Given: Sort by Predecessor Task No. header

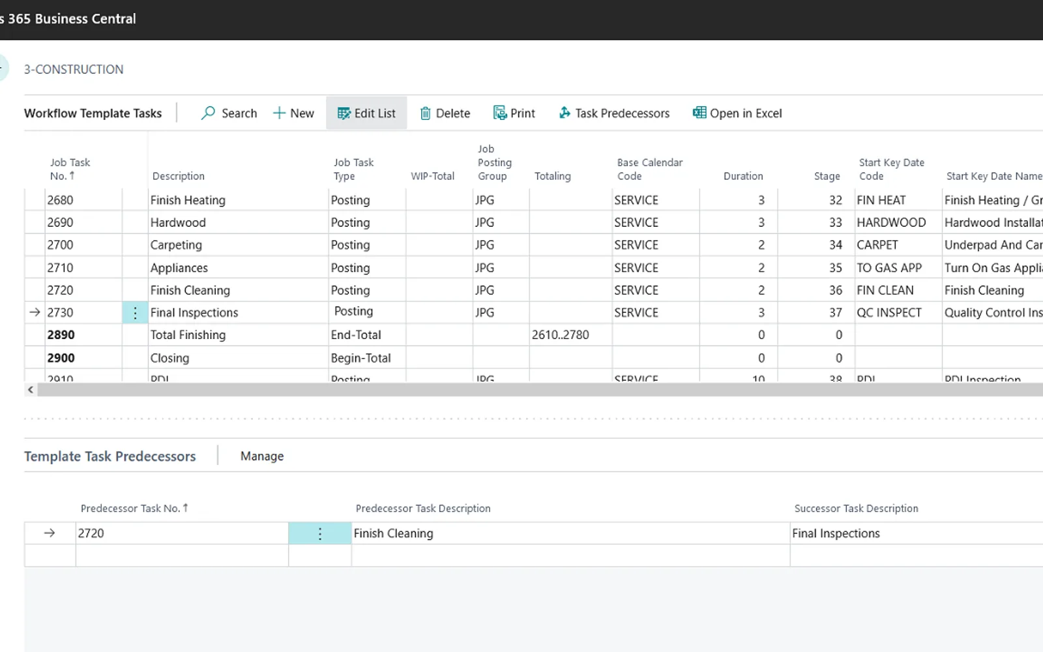Looking at the screenshot, I should coord(134,509).
